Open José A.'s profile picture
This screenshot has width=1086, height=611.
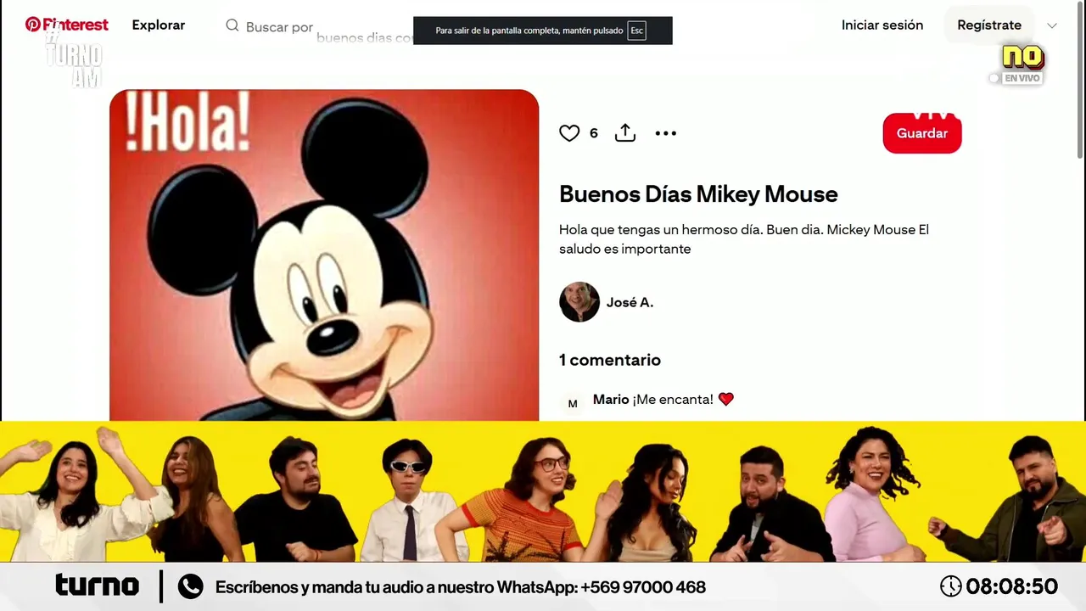pos(579,302)
